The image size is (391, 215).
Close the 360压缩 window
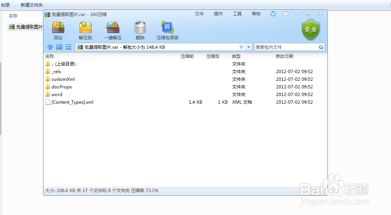tap(321, 14)
